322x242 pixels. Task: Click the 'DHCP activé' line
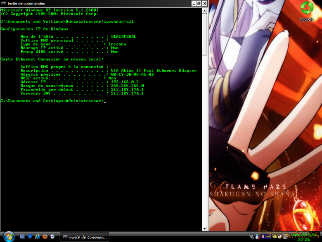tap(68, 78)
